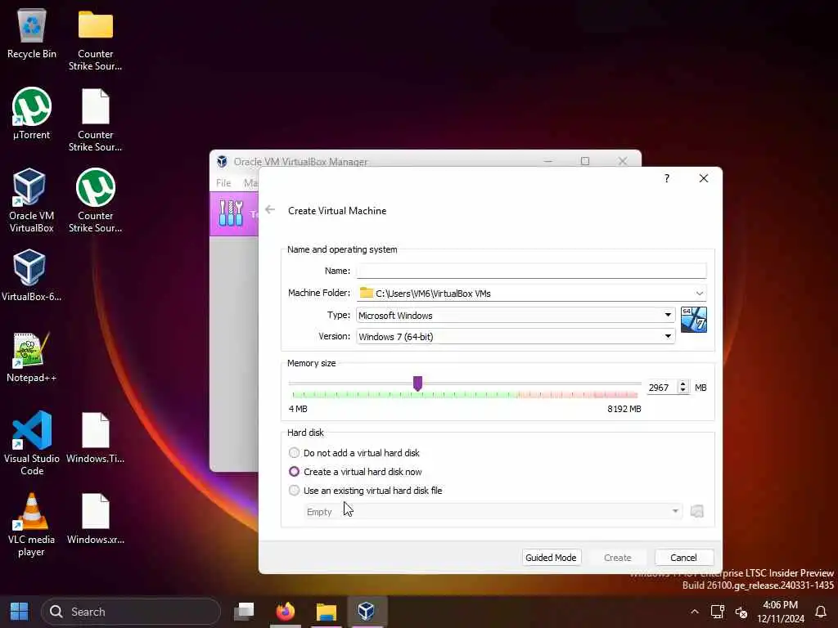The width and height of the screenshot is (838, 628).
Task: Select the white Counter Strike Source file icon
Action: coord(95,119)
